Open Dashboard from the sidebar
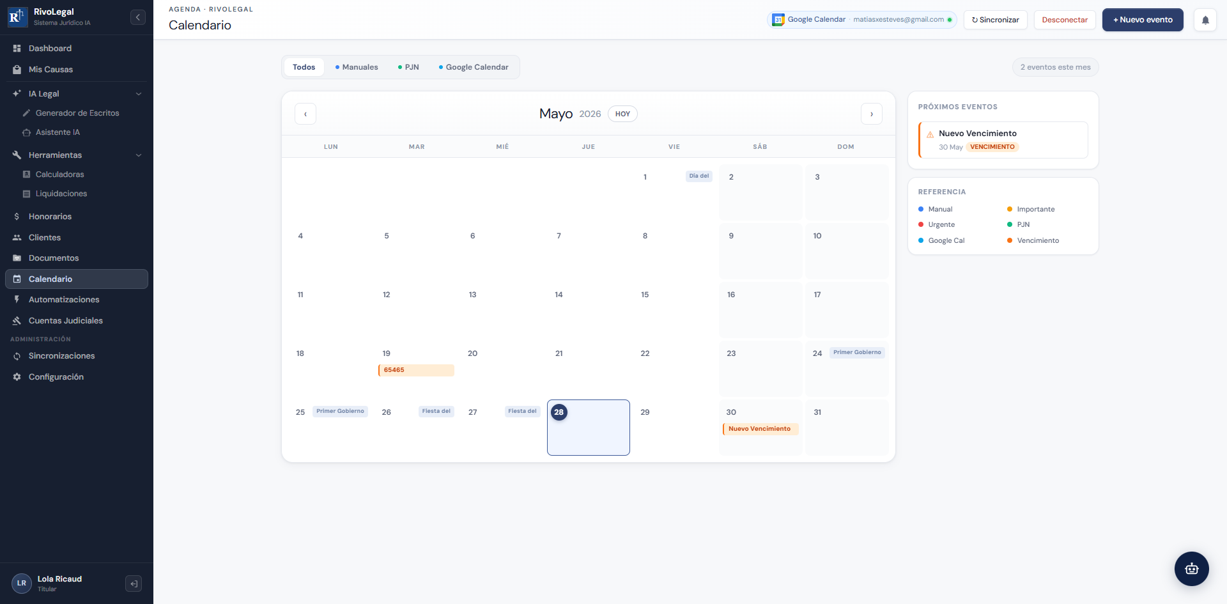This screenshot has width=1227, height=604. [x=77, y=49]
